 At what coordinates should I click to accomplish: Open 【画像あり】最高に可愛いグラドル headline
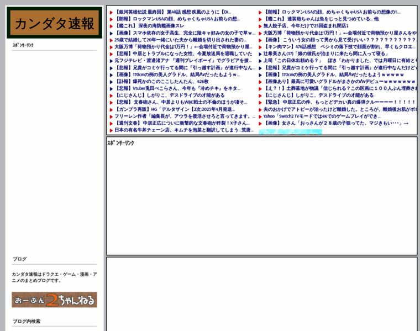click(339, 82)
